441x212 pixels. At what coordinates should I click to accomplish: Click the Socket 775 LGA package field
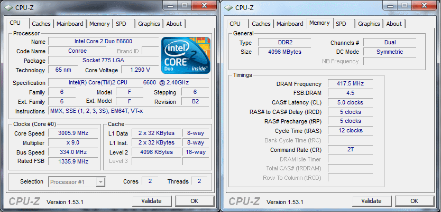point(103,60)
